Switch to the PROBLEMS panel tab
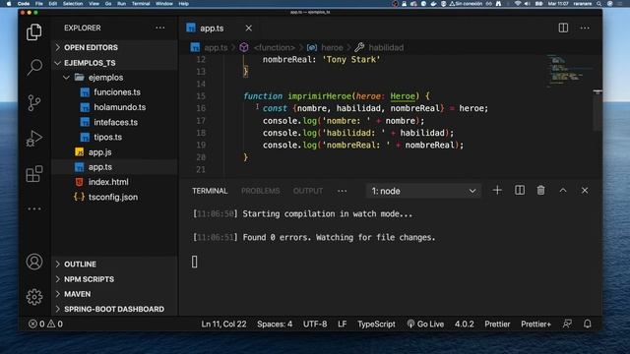This screenshot has width=630, height=354. coord(260,191)
